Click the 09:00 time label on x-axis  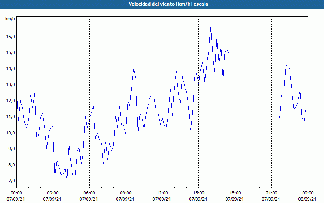point(126,193)
